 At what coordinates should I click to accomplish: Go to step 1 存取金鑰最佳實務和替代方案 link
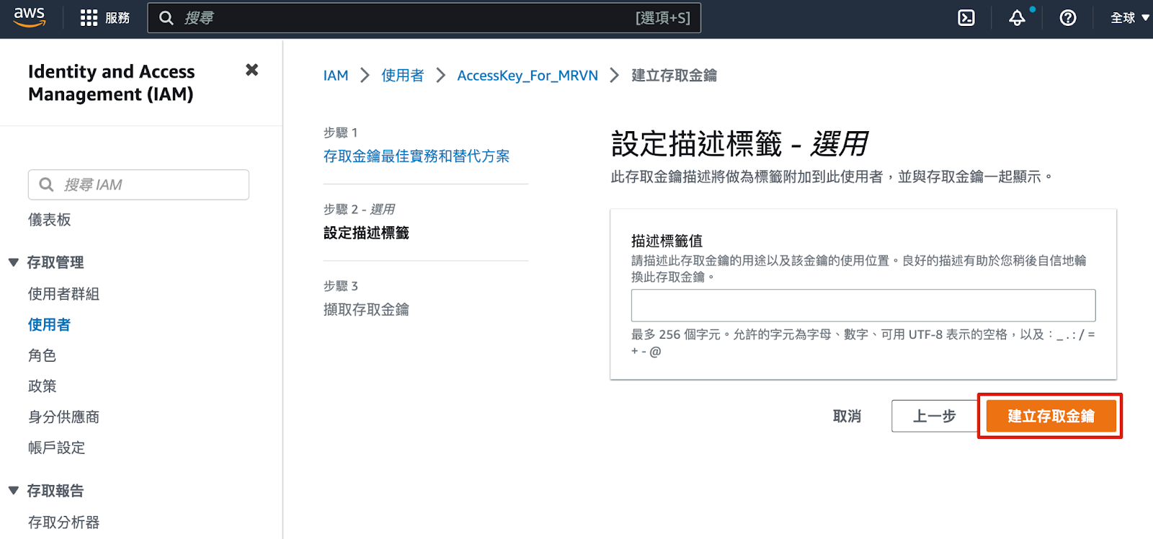coord(416,156)
